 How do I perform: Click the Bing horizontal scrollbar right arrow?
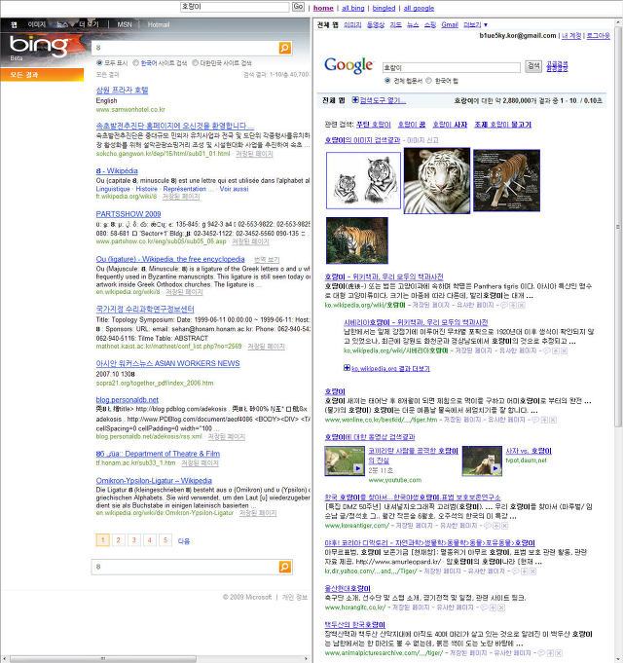306,658
